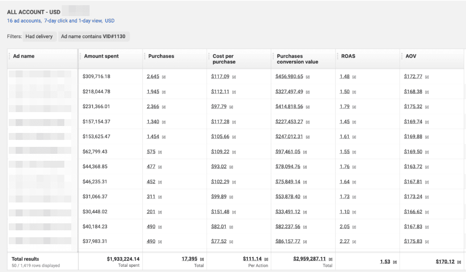Sort by the Purchases conversion value header

tap(297, 59)
